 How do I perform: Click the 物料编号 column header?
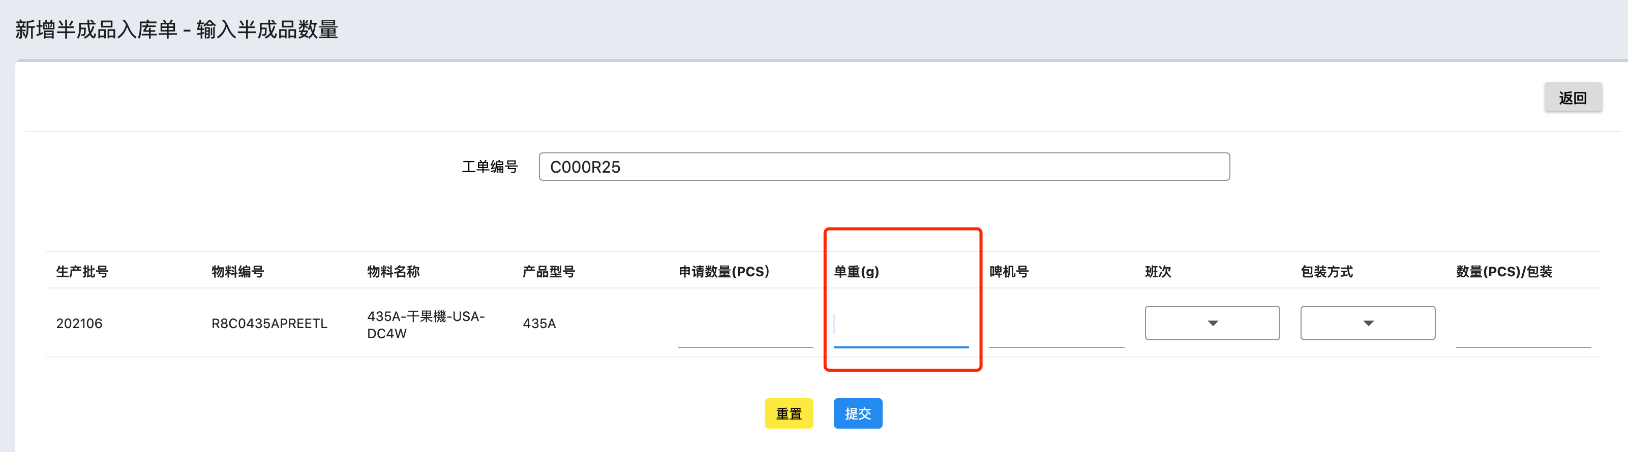[x=237, y=271]
